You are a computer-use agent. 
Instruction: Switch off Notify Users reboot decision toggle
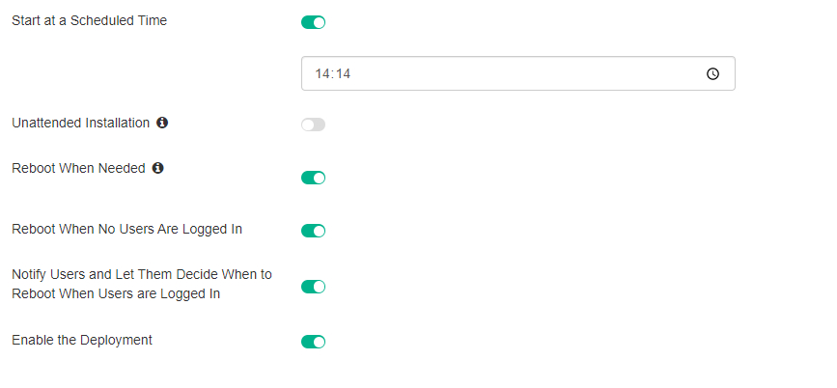tap(314, 287)
